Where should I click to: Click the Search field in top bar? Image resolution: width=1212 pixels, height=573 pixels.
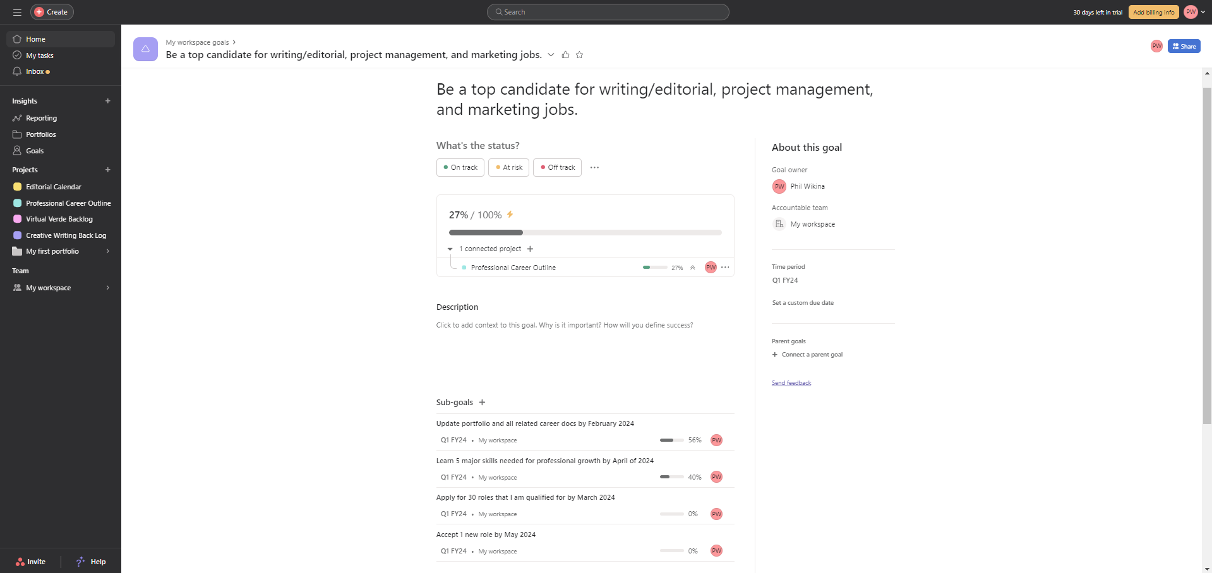click(608, 12)
